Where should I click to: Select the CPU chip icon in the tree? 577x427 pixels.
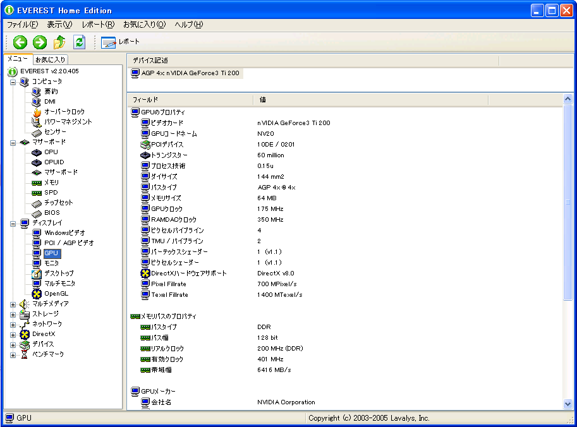click(37, 152)
